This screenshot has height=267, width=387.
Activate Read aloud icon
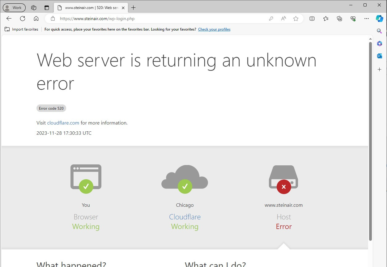pyautogui.click(x=283, y=19)
